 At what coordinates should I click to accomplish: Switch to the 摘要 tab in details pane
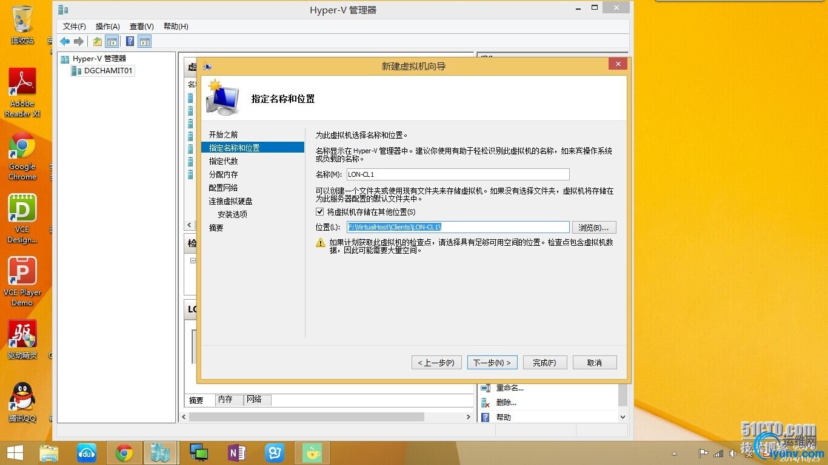(196, 400)
